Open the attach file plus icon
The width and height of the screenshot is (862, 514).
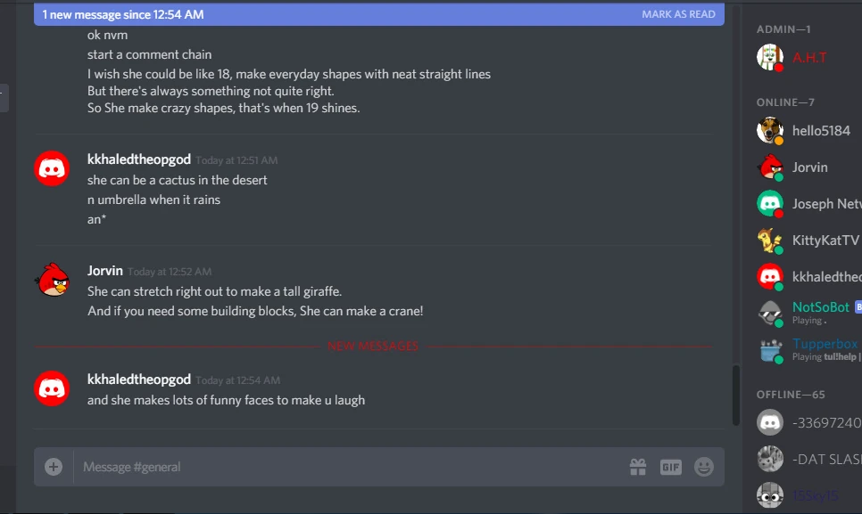(53, 466)
